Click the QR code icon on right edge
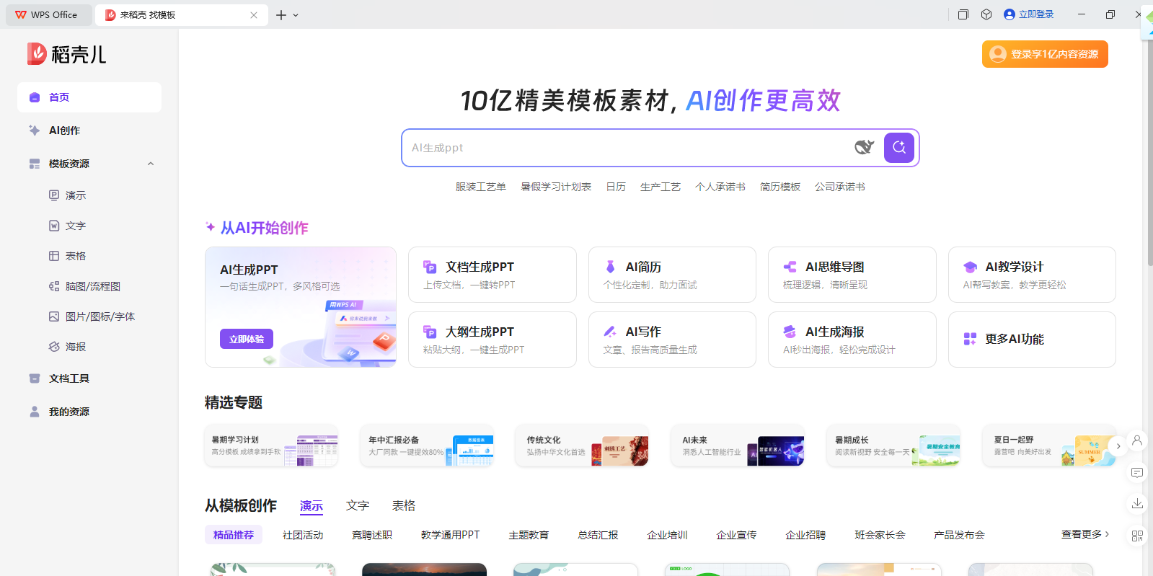The width and height of the screenshot is (1153, 576). pos(1137,536)
